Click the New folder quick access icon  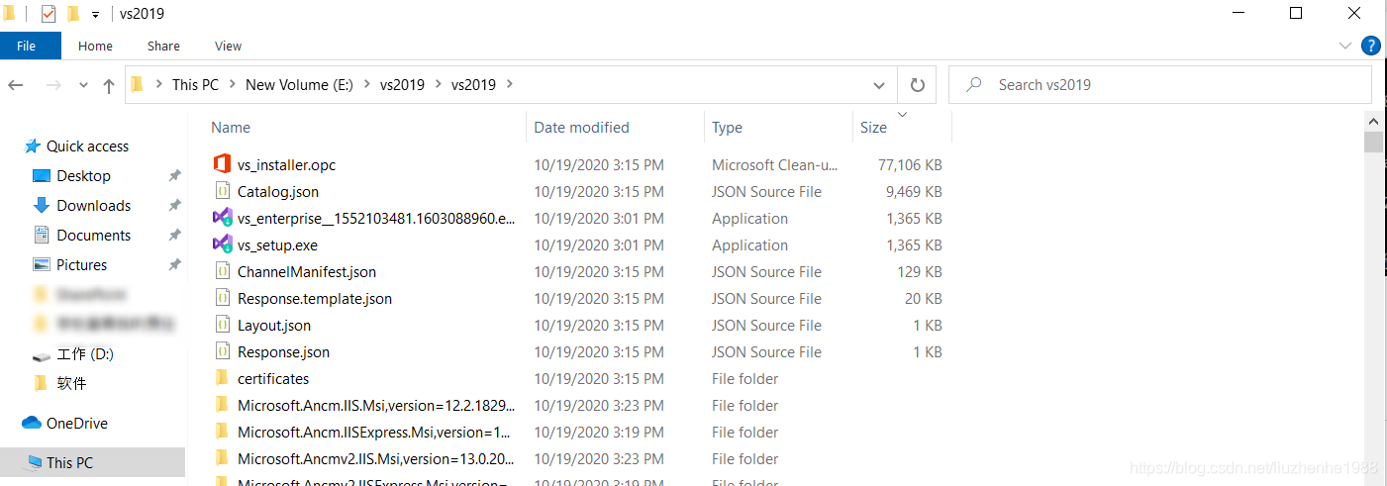(73, 14)
